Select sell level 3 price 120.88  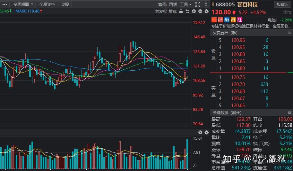click(x=238, y=54)
